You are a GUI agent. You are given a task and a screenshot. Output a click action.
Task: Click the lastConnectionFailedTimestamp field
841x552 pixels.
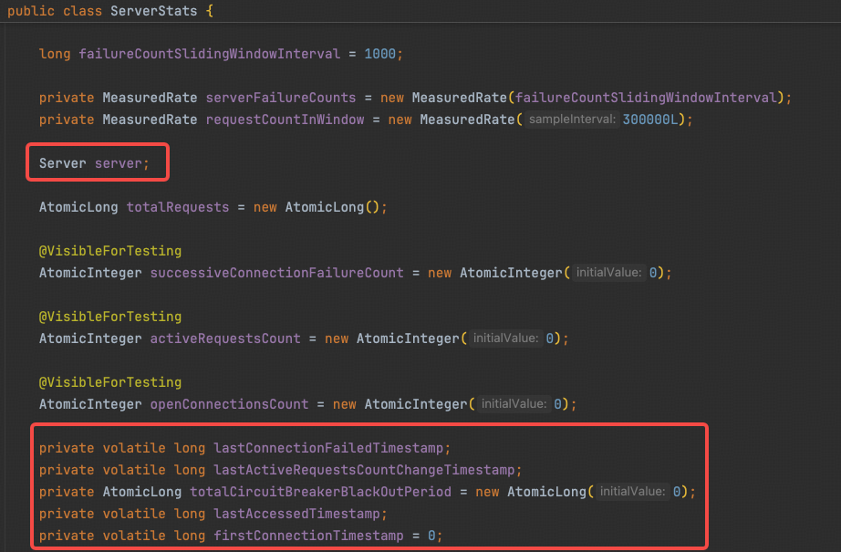[332, 448]
